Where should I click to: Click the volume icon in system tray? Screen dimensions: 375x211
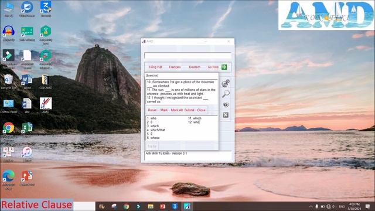pos(334,206)
